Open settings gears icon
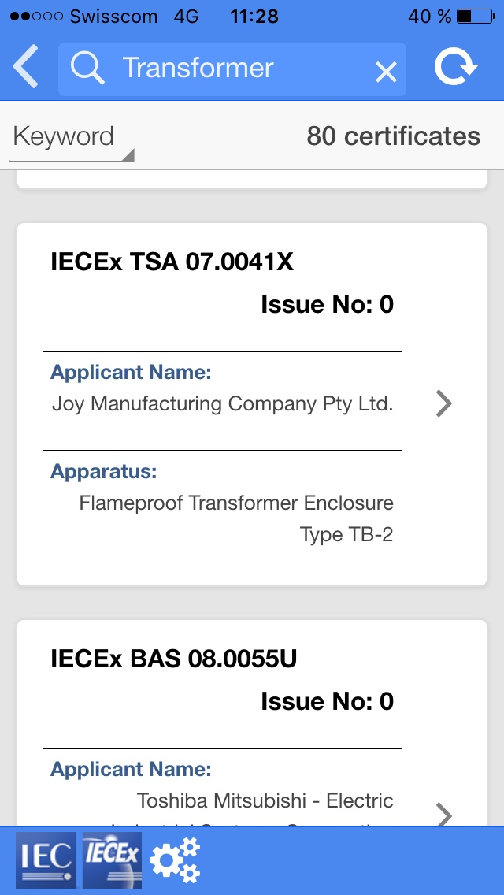This screenshot has width=504, height=895. (176, 860)
